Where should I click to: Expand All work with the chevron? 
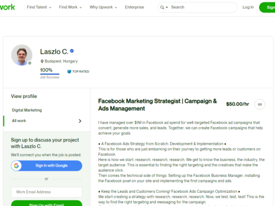[x=80, y=121]
